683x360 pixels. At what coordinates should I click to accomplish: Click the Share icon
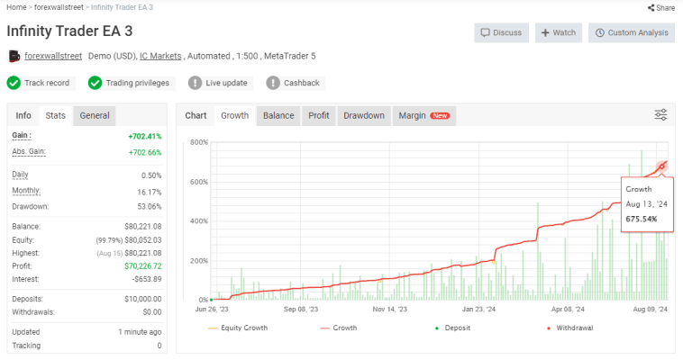click(651, 7)
